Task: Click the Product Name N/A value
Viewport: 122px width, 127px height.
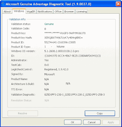Action: [x=47, y=79]
